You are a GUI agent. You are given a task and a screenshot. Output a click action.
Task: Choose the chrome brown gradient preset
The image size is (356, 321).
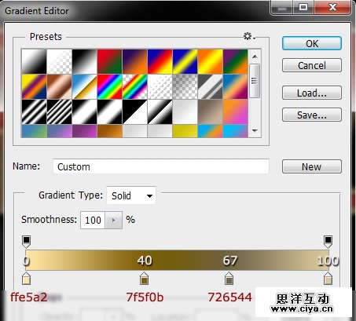[x=59, y=86]
